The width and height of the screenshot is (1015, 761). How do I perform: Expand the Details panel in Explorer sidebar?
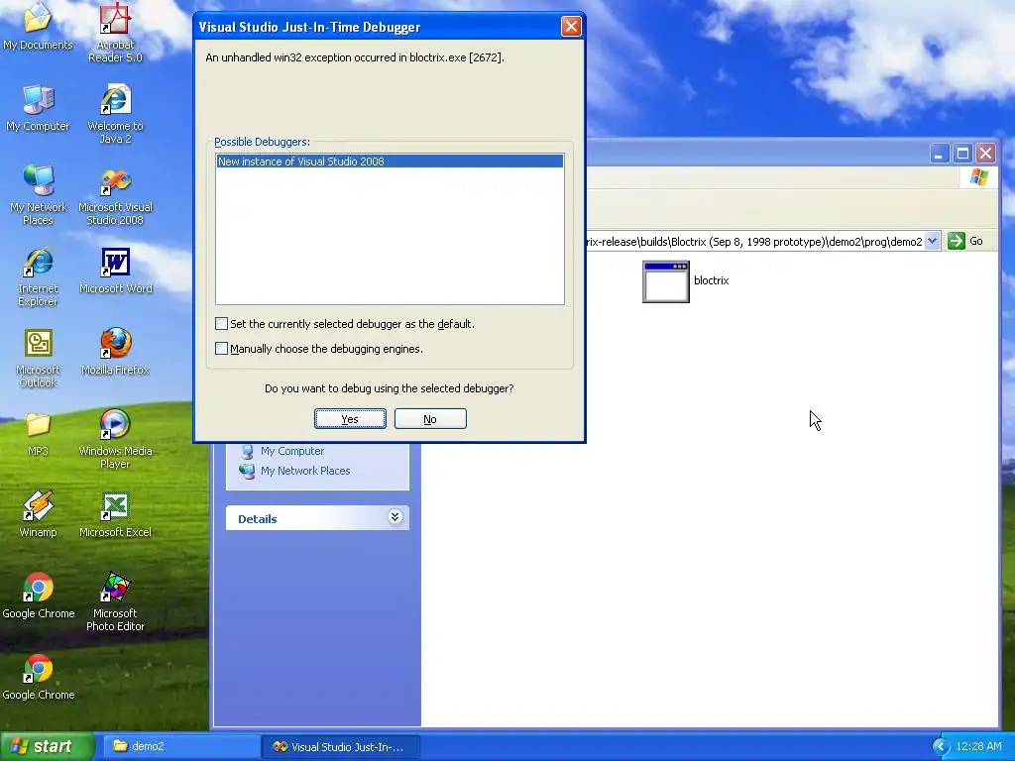pos(395,516)
